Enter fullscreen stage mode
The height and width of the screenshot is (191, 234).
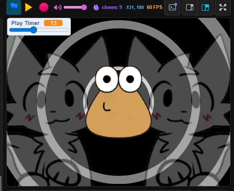click(x=223, y=7)
